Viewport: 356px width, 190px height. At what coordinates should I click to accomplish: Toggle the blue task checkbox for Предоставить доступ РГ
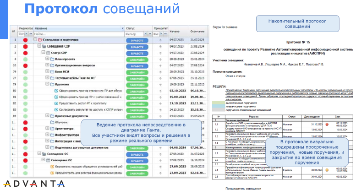tap(55, 104)
